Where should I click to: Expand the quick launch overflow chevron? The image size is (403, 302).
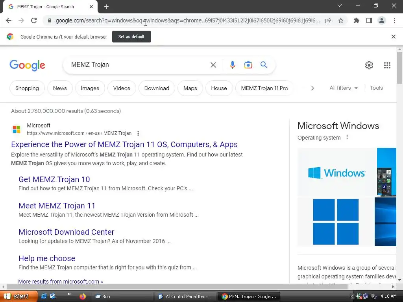pyautogui.click(x=69, y=294)
